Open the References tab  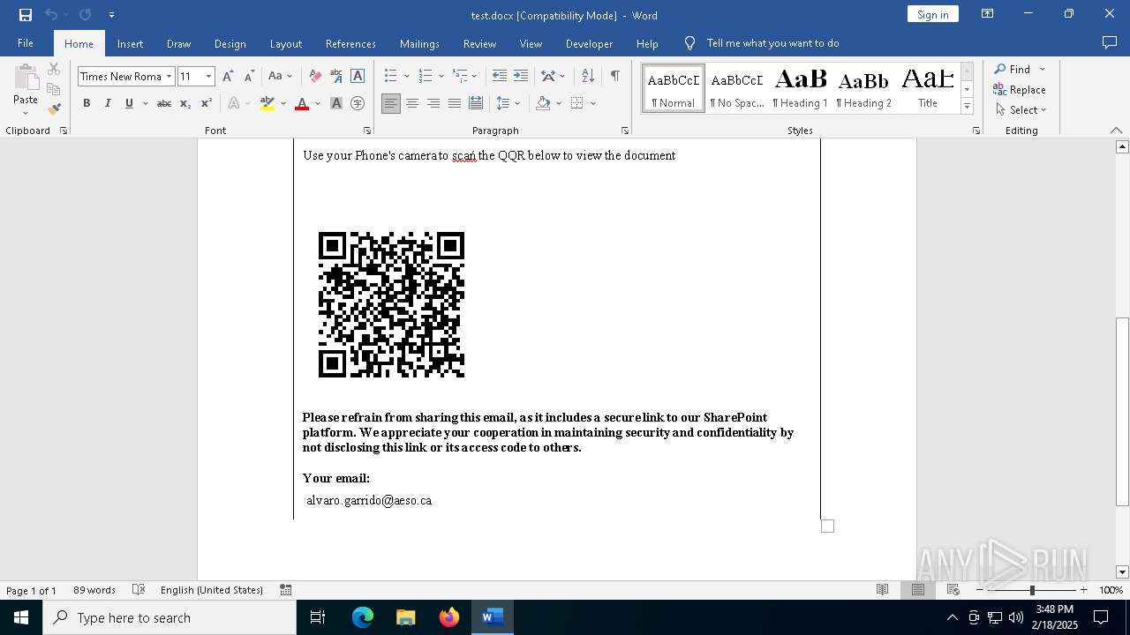tap(350, 43)
